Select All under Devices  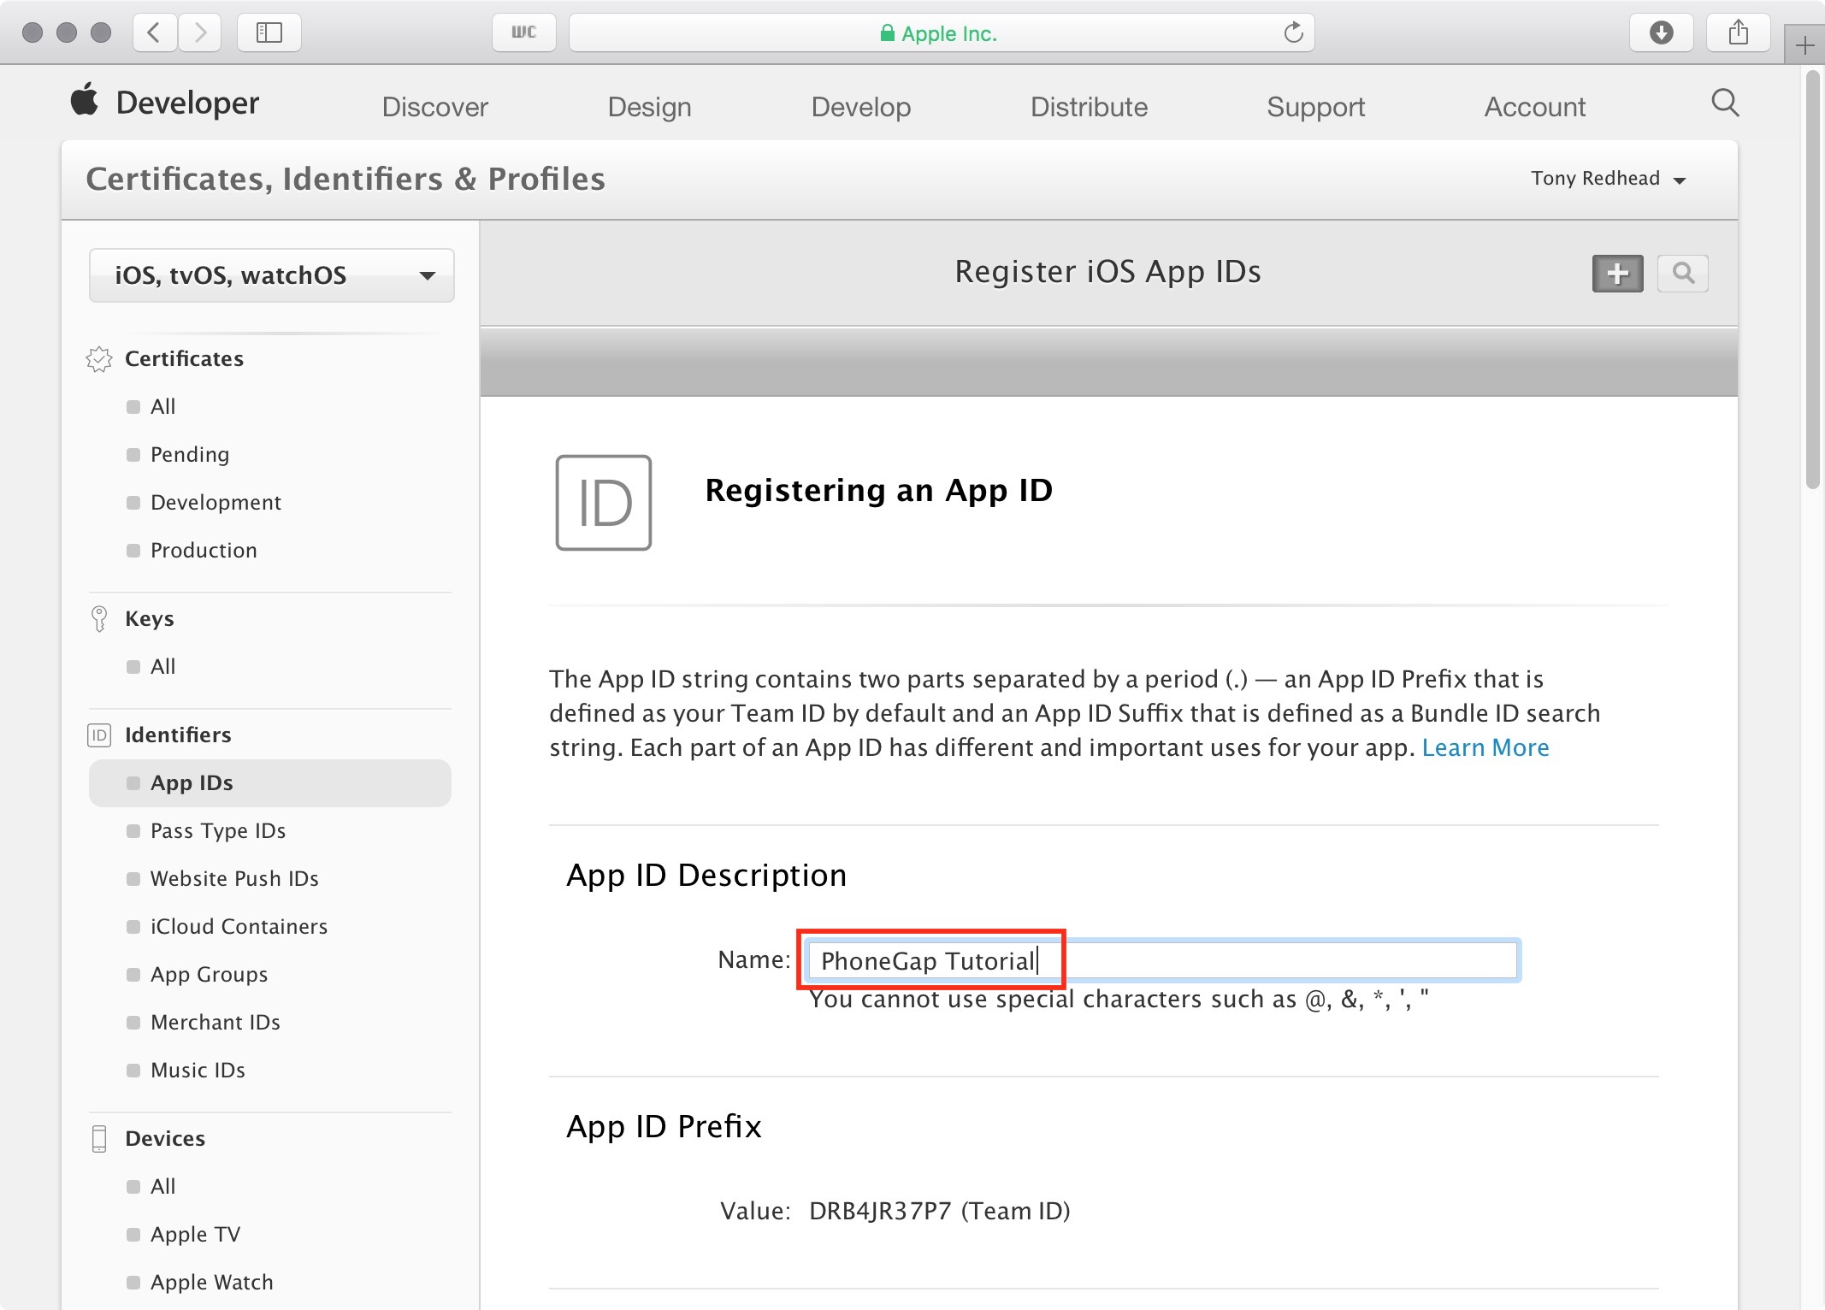tap(162, 1187)
